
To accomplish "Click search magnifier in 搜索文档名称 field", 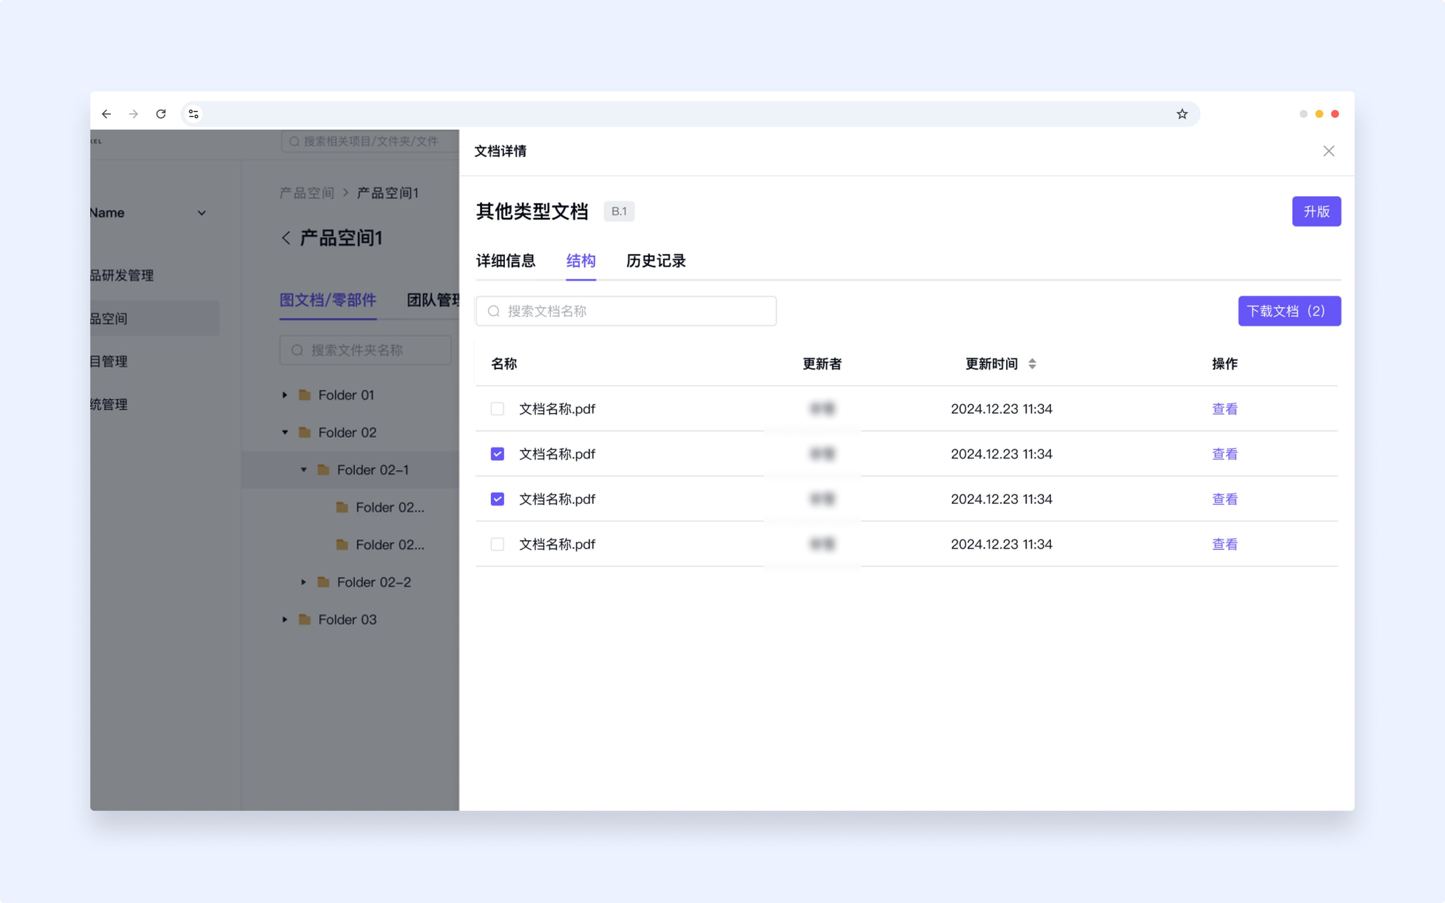I will tap(493, 311).
